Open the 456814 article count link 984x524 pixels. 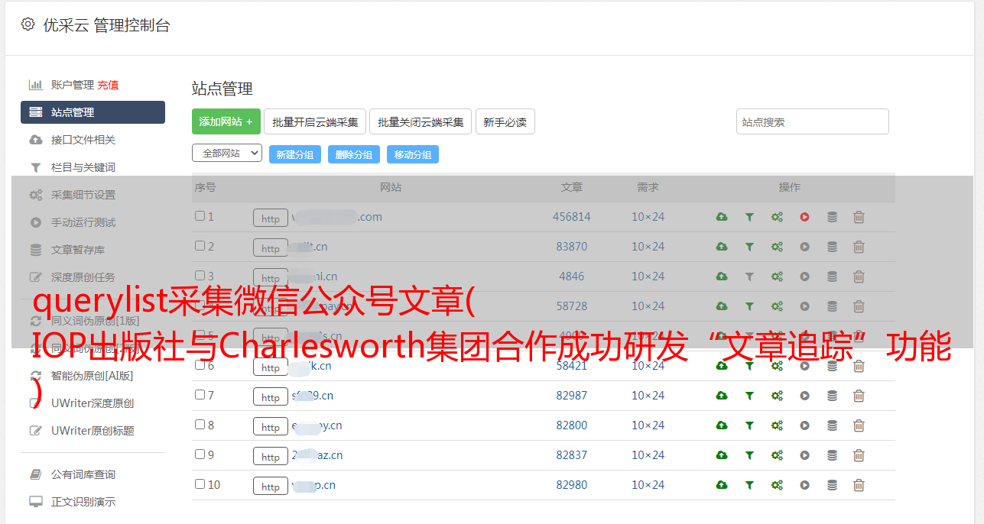tap(572, 217)
